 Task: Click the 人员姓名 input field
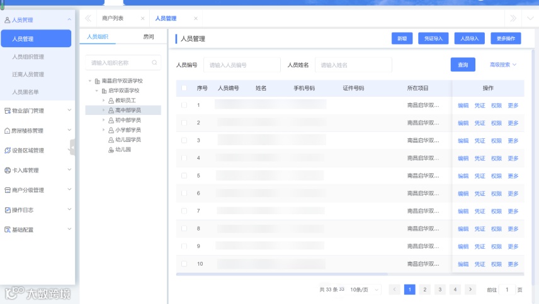point(353,65)
